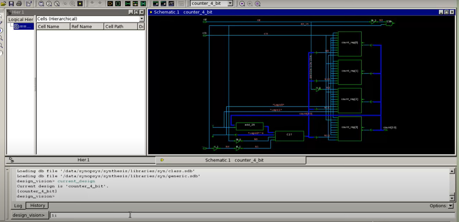The height and width of the screenshot is (222, 459).
Task: Select the Schematic.1 counter_4_bit window tab
Action: coord(234,160)
